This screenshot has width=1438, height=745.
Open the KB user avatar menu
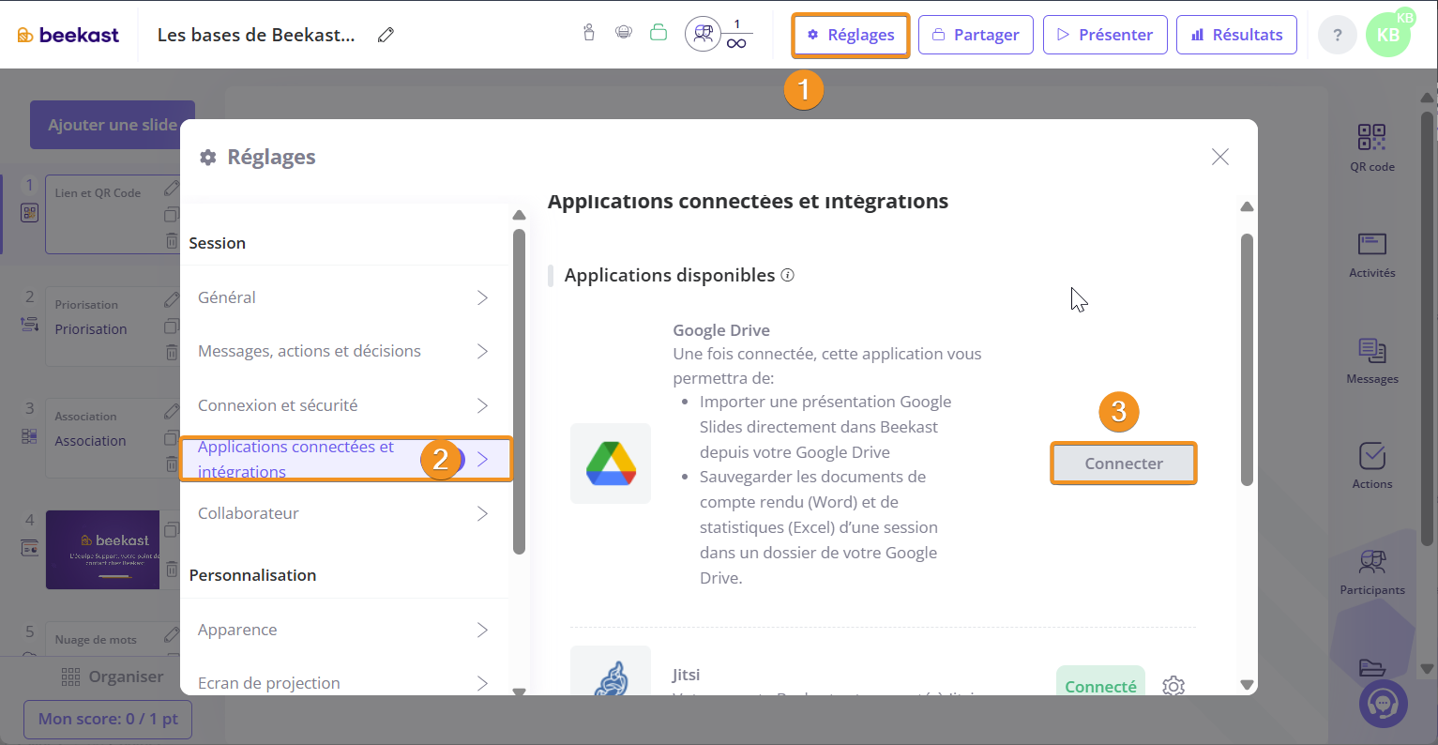point(1389,35)
